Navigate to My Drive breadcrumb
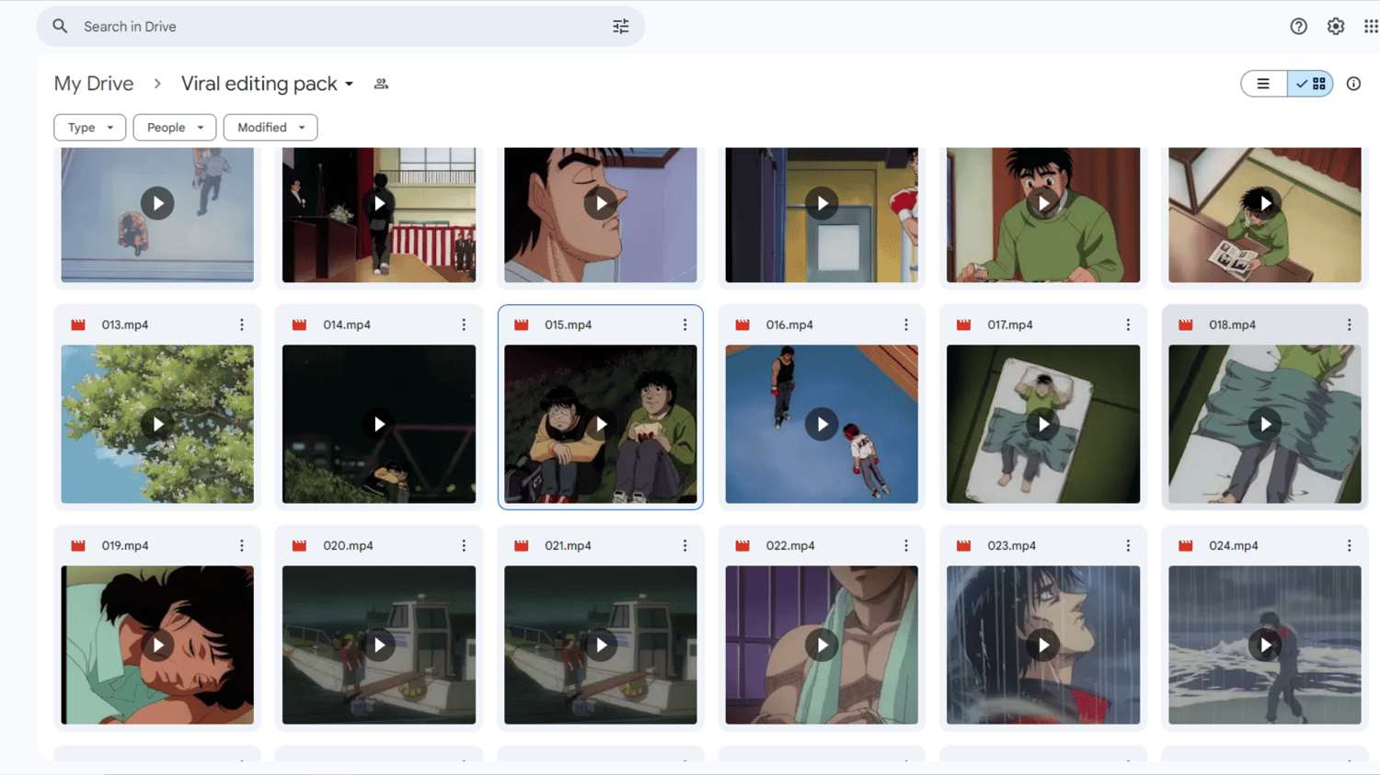 coord(94,84)
